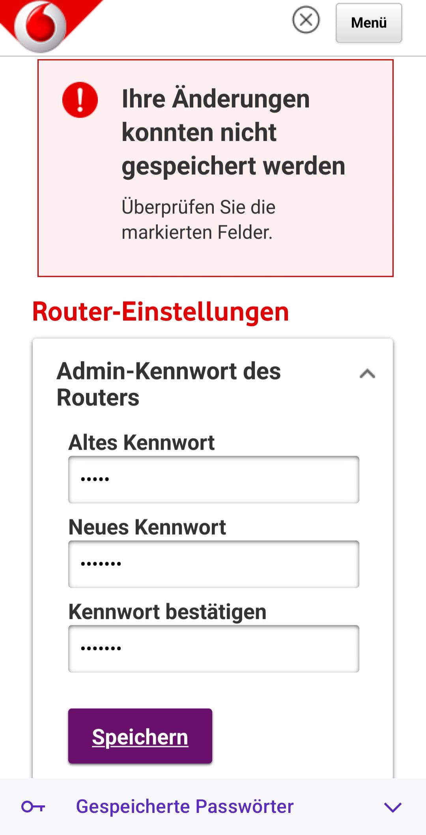426x835 pixels.
Task: Dismiss the overlay with the X icon
Action: (x=307, y=20)
